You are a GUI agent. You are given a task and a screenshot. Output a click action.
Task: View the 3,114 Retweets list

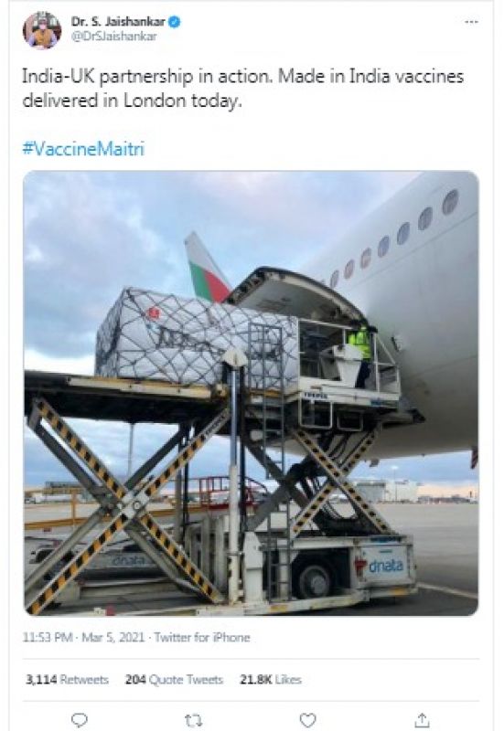[x=67, y=679]
